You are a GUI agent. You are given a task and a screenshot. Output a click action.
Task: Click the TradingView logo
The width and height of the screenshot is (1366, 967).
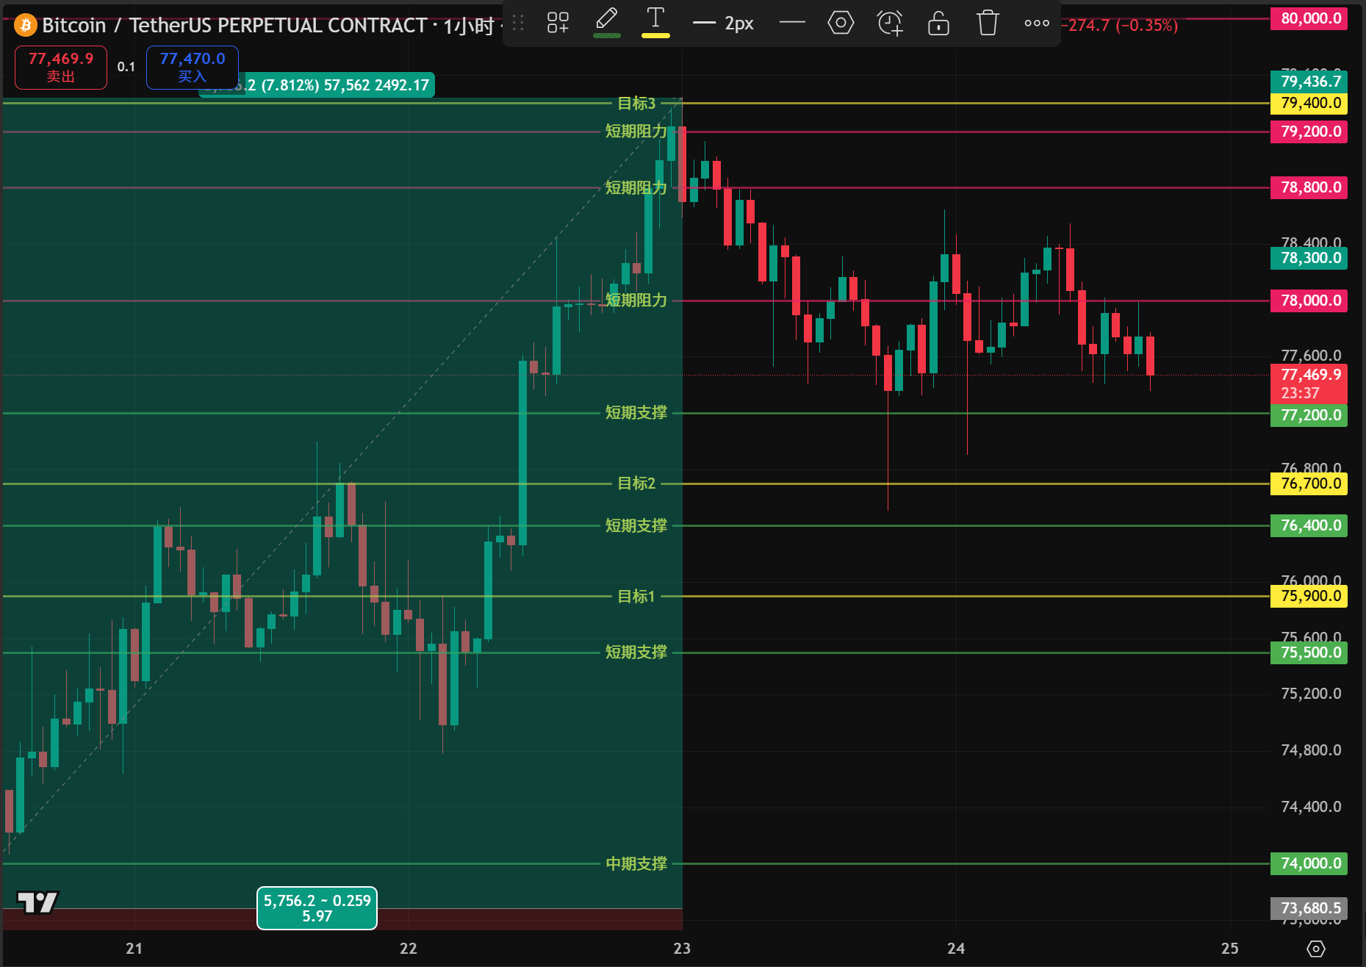pos(37,902)
